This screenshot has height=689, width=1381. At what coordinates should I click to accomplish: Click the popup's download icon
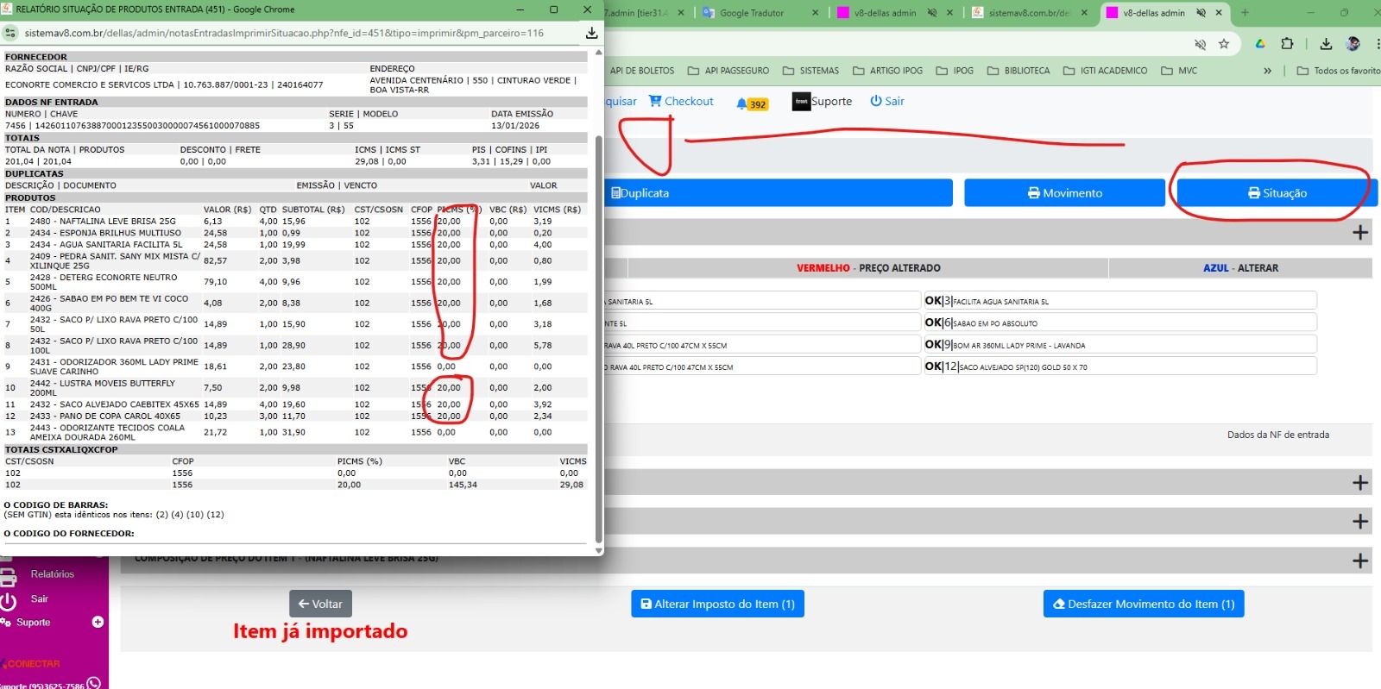click(x=591, y=33)
